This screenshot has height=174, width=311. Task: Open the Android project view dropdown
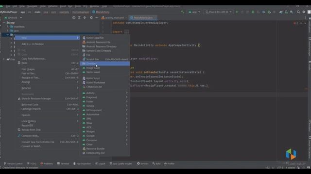pos(13,18)
